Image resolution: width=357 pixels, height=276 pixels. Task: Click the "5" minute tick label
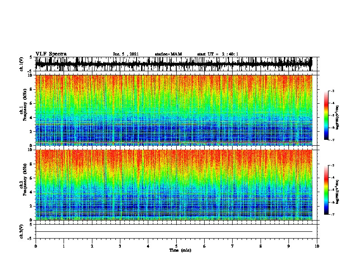point(176,246)
